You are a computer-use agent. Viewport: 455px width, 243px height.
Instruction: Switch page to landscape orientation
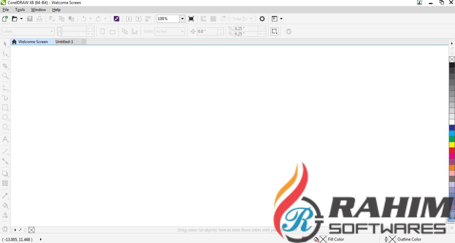pos(112,31)
